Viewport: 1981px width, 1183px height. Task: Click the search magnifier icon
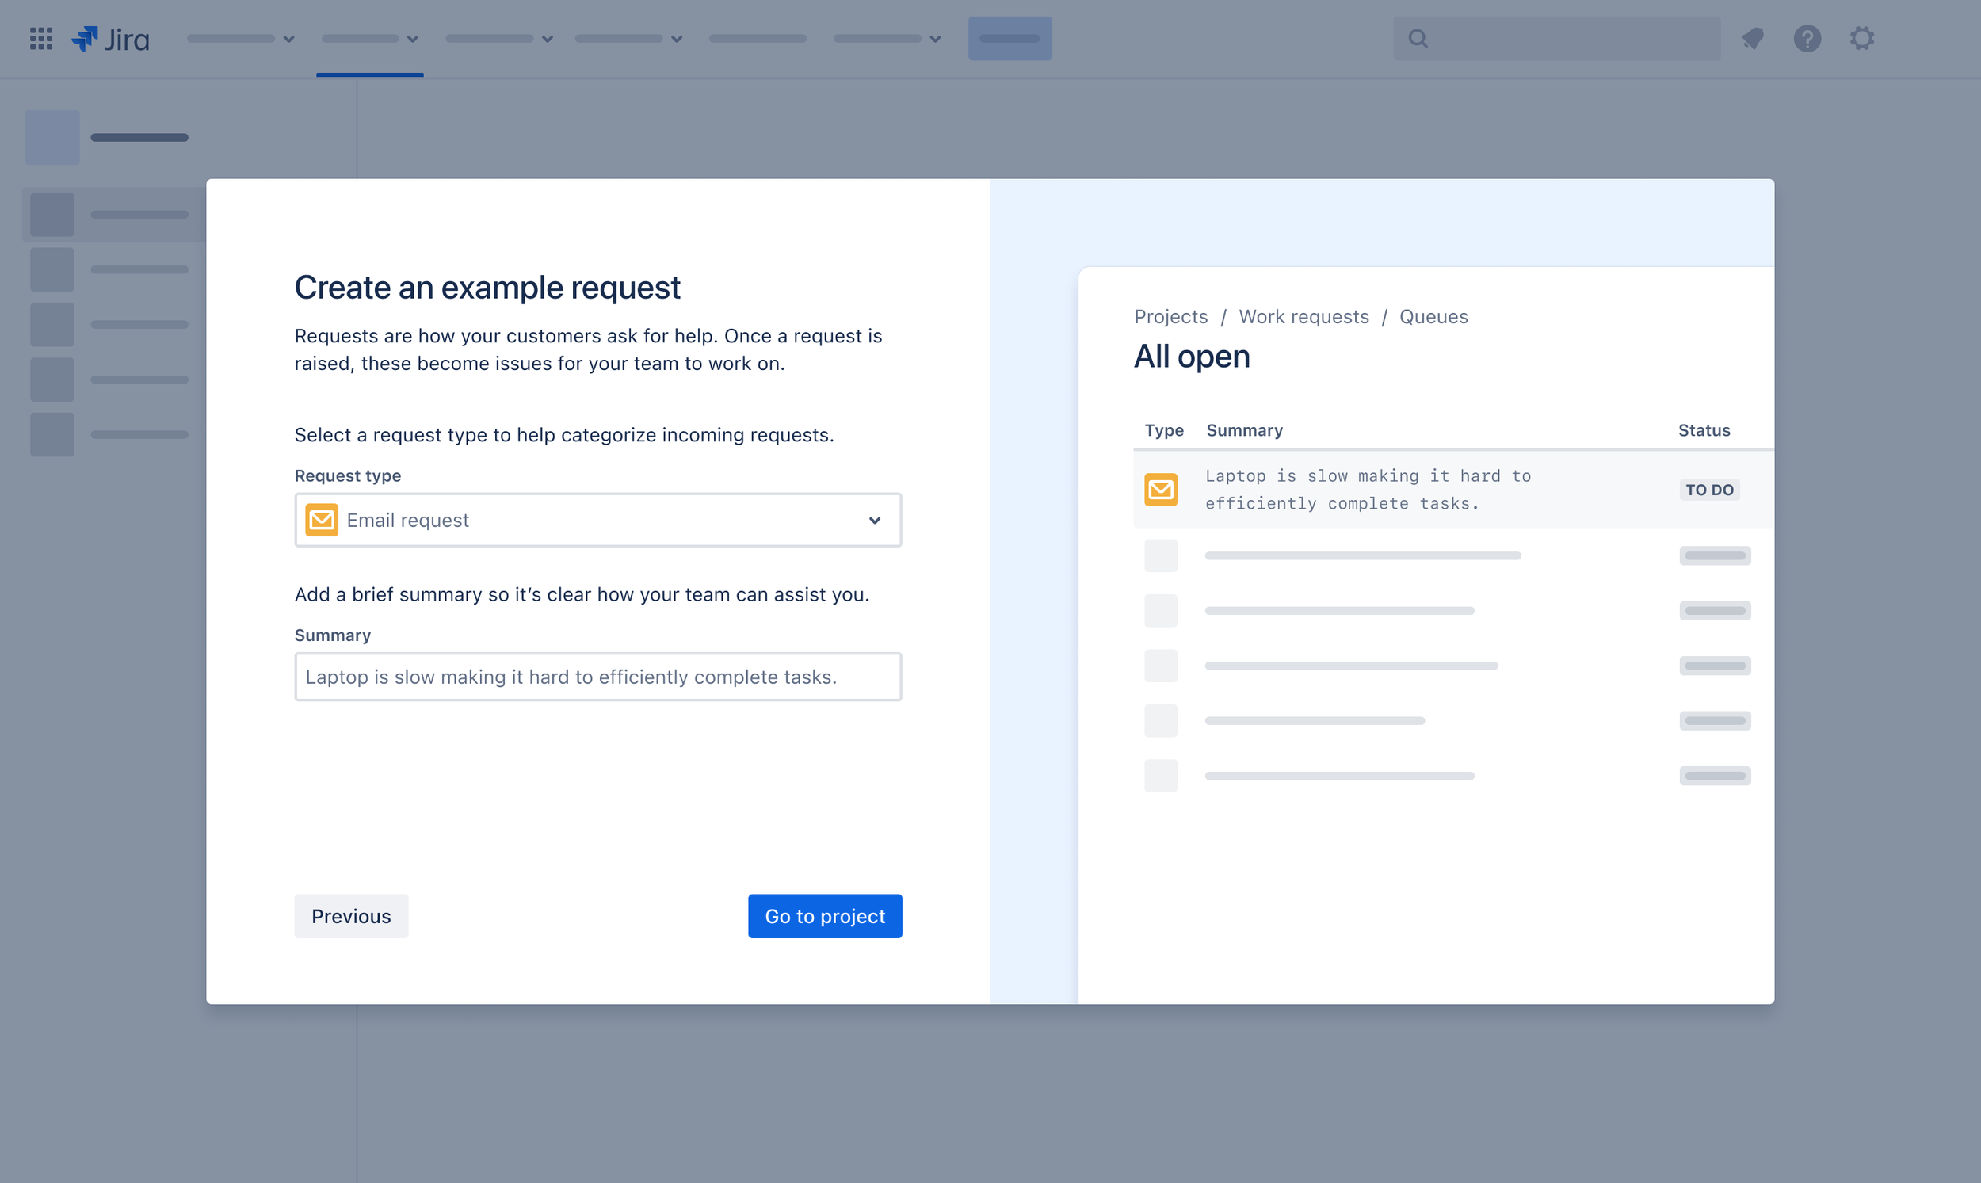[x=1418, y=38]
